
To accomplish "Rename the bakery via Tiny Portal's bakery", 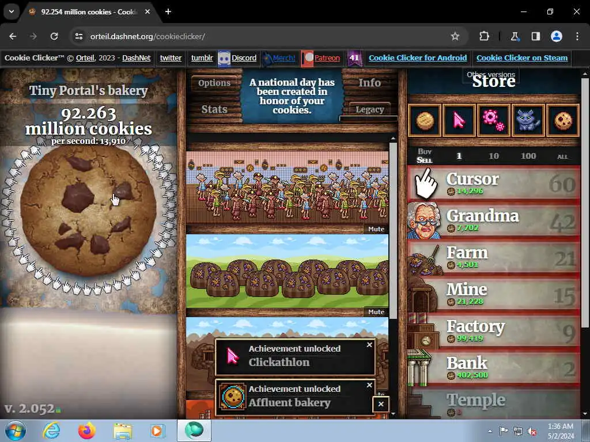I will click(88, 90).
